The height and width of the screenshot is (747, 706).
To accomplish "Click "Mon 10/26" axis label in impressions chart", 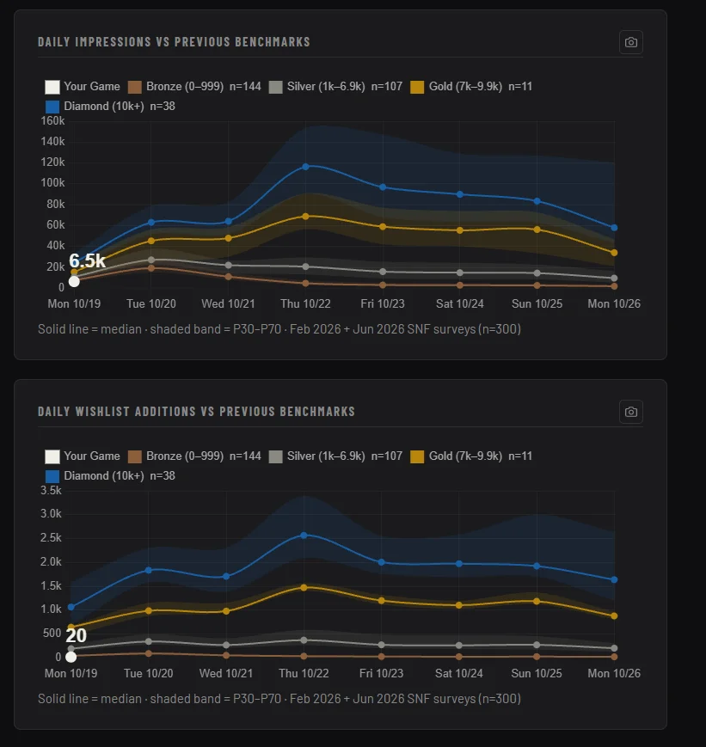I will (614, 304).
